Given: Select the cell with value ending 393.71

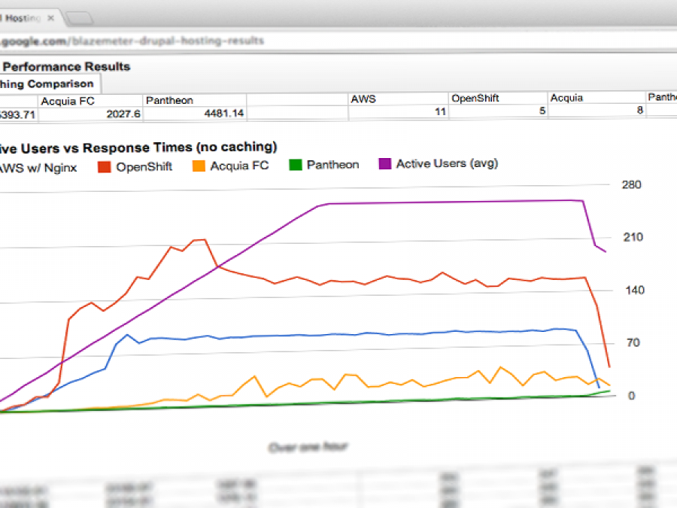Looking at the screenshot, I should [x=18, y=115].
